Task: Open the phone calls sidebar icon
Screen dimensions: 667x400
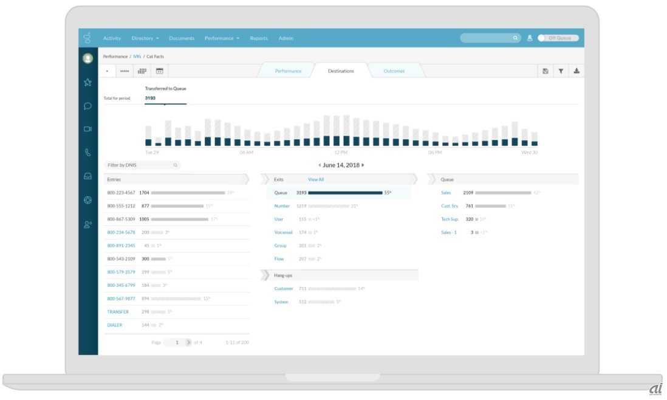Action: pyautogui.click(x=87, y=153)
